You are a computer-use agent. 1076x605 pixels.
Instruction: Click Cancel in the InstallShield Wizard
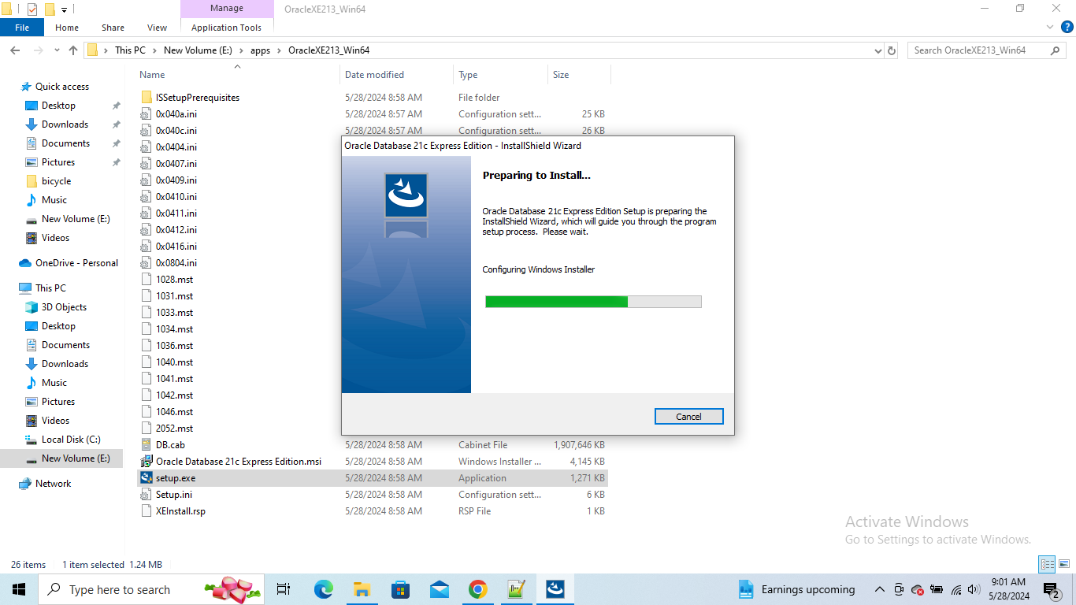coord(688,417)
